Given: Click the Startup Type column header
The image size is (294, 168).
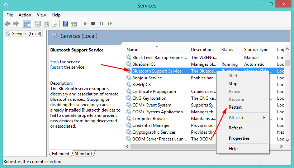Looking at the screenshot, I should (x=256, y=50).
